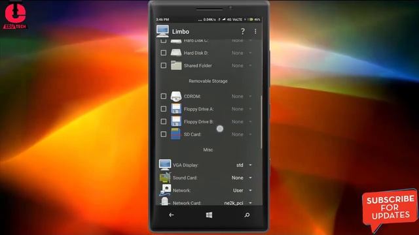Tap the battery percentage indicator
The height and width of the screenshot is (235, 419).
[257, 20]
